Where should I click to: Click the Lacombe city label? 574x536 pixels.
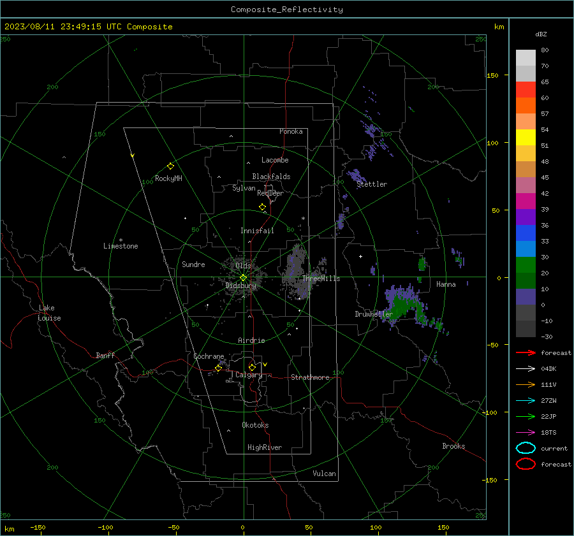coord(275,160)
